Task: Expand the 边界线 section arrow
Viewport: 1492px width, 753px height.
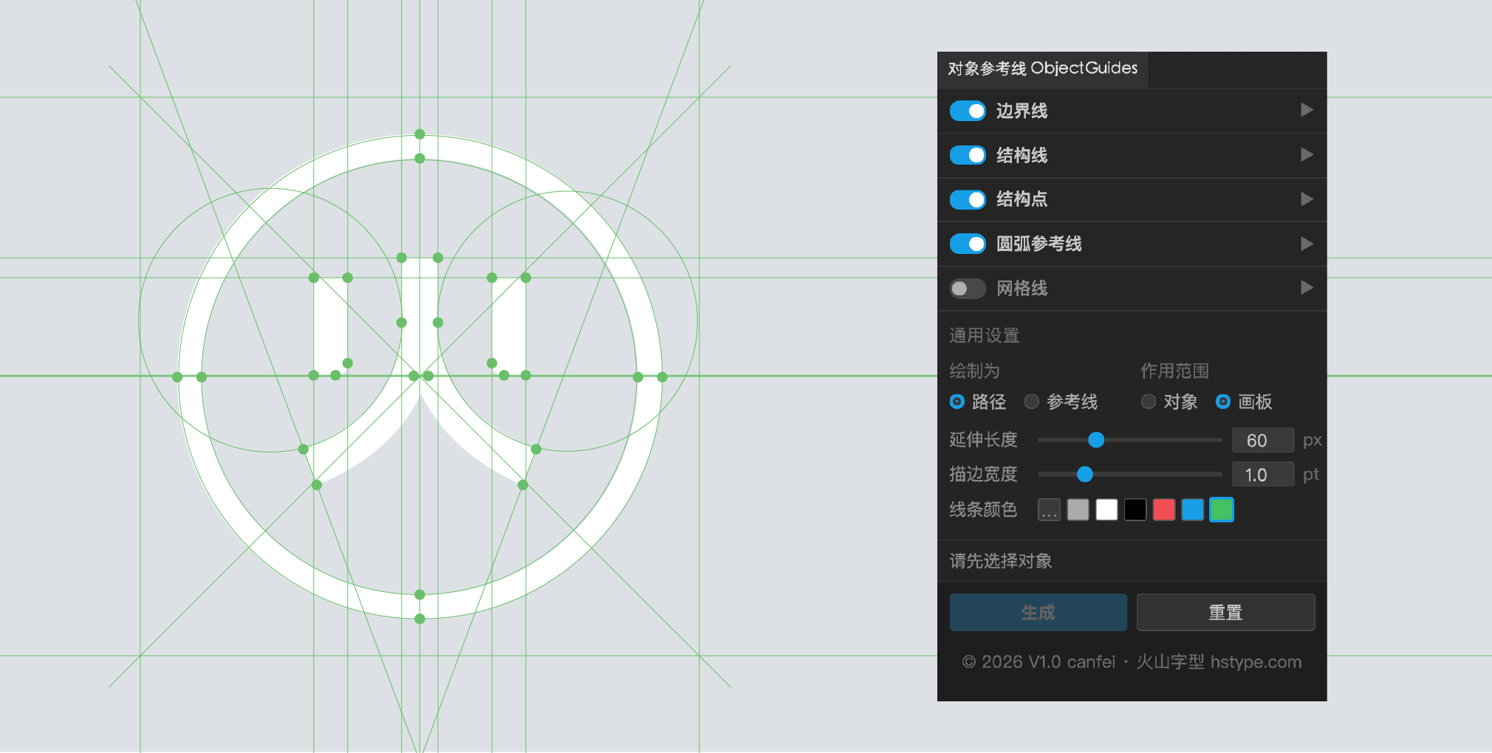Action: pos(1307,110)
